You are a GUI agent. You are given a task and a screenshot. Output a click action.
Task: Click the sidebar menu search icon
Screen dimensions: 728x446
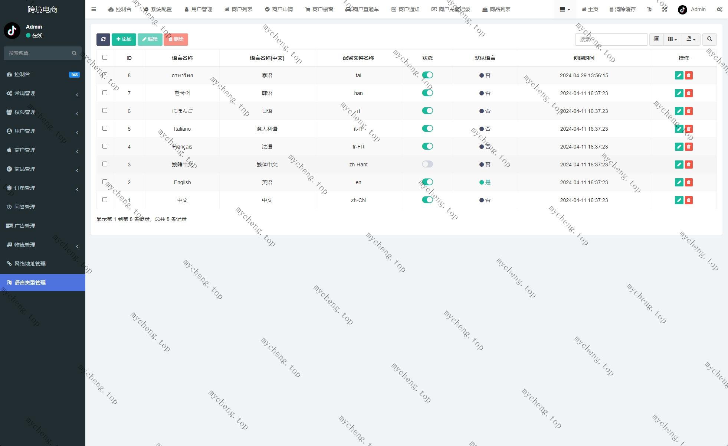[74, 53]
